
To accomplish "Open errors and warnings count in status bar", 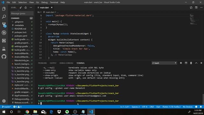I will 17,107.
